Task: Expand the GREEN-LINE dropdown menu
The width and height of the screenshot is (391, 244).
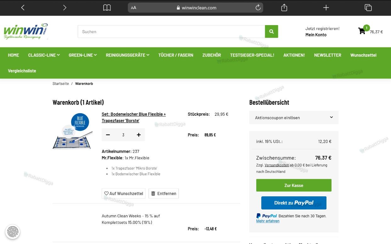Action: tap(83, 55)
